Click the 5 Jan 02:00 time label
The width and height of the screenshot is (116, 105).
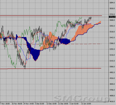74,104
